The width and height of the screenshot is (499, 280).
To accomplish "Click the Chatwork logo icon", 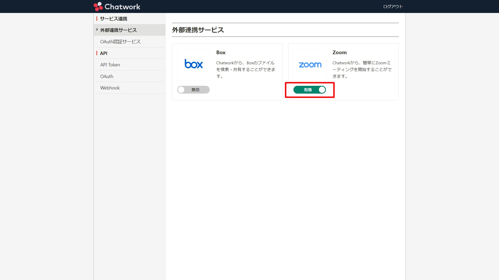I will pos(98,6).
